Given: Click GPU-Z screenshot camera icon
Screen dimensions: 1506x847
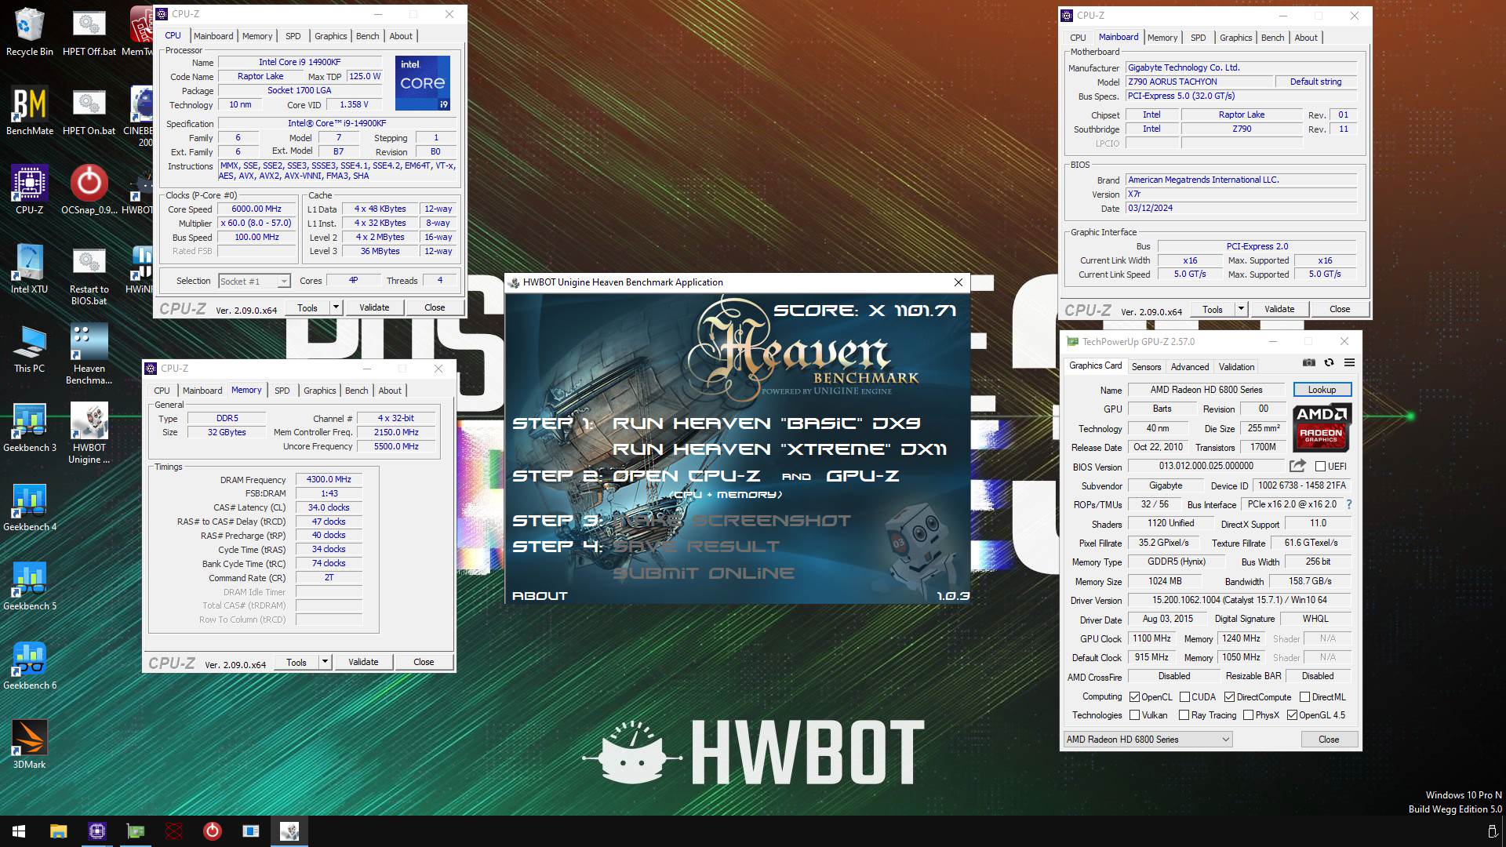Looking at the screenshot, I should tap(1308, 362).
